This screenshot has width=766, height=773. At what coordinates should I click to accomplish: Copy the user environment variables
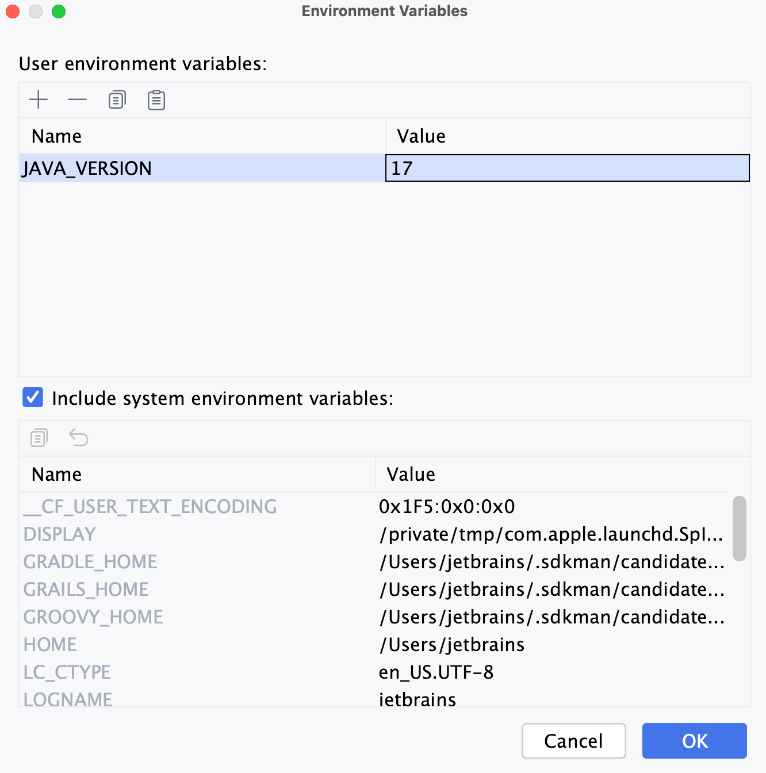click(x=116, y=99)
